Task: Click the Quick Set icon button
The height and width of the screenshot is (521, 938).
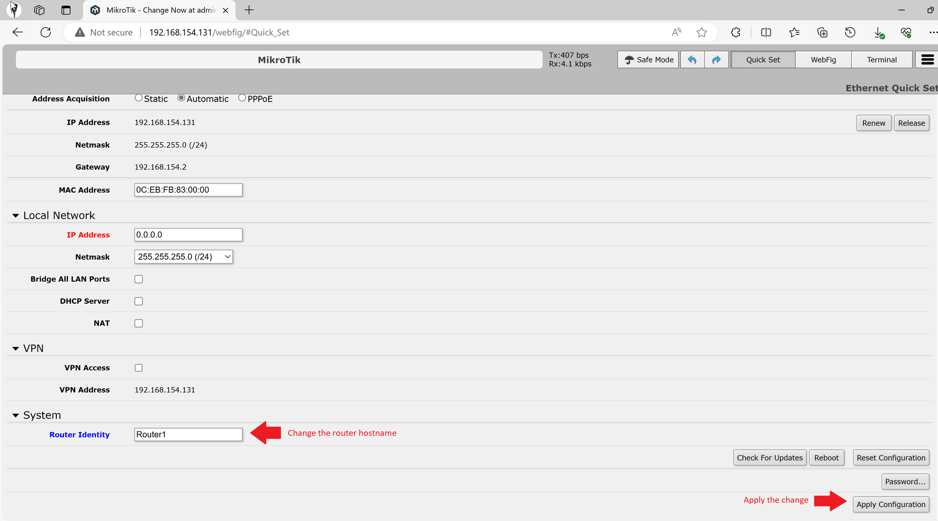Action: click(763, 59)
